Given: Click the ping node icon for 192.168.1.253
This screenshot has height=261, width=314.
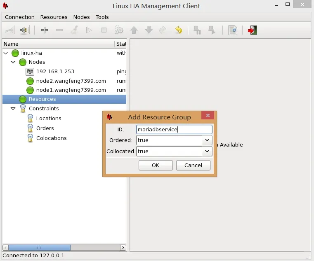Looking at the screenshot, I should [30, 72].
